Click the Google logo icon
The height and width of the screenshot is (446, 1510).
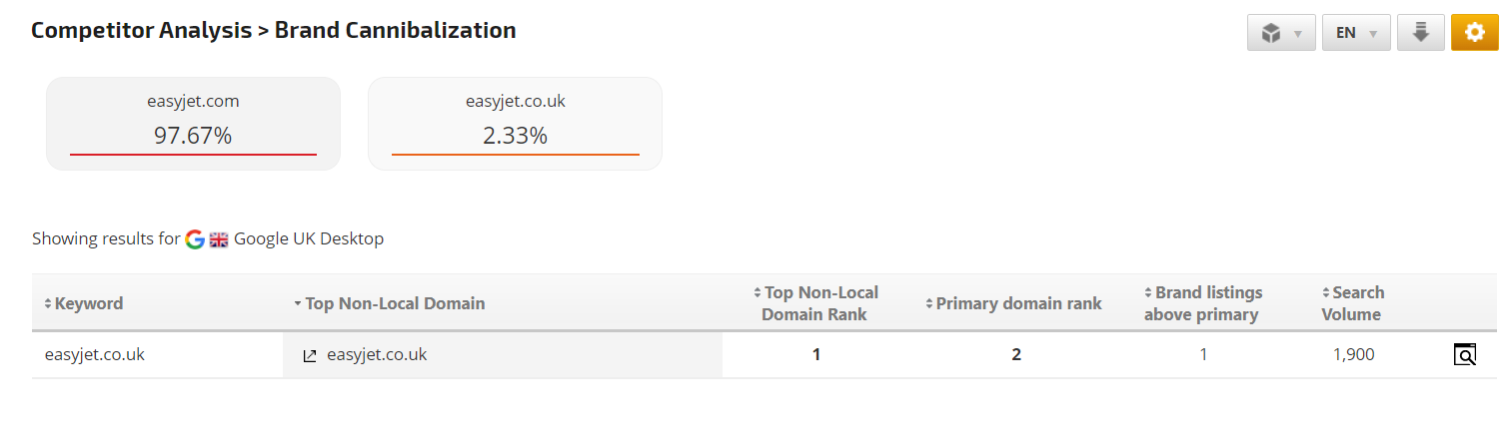pos(195,239)
